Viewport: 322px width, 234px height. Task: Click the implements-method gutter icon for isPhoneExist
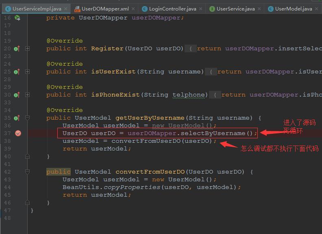coord(17,95)
